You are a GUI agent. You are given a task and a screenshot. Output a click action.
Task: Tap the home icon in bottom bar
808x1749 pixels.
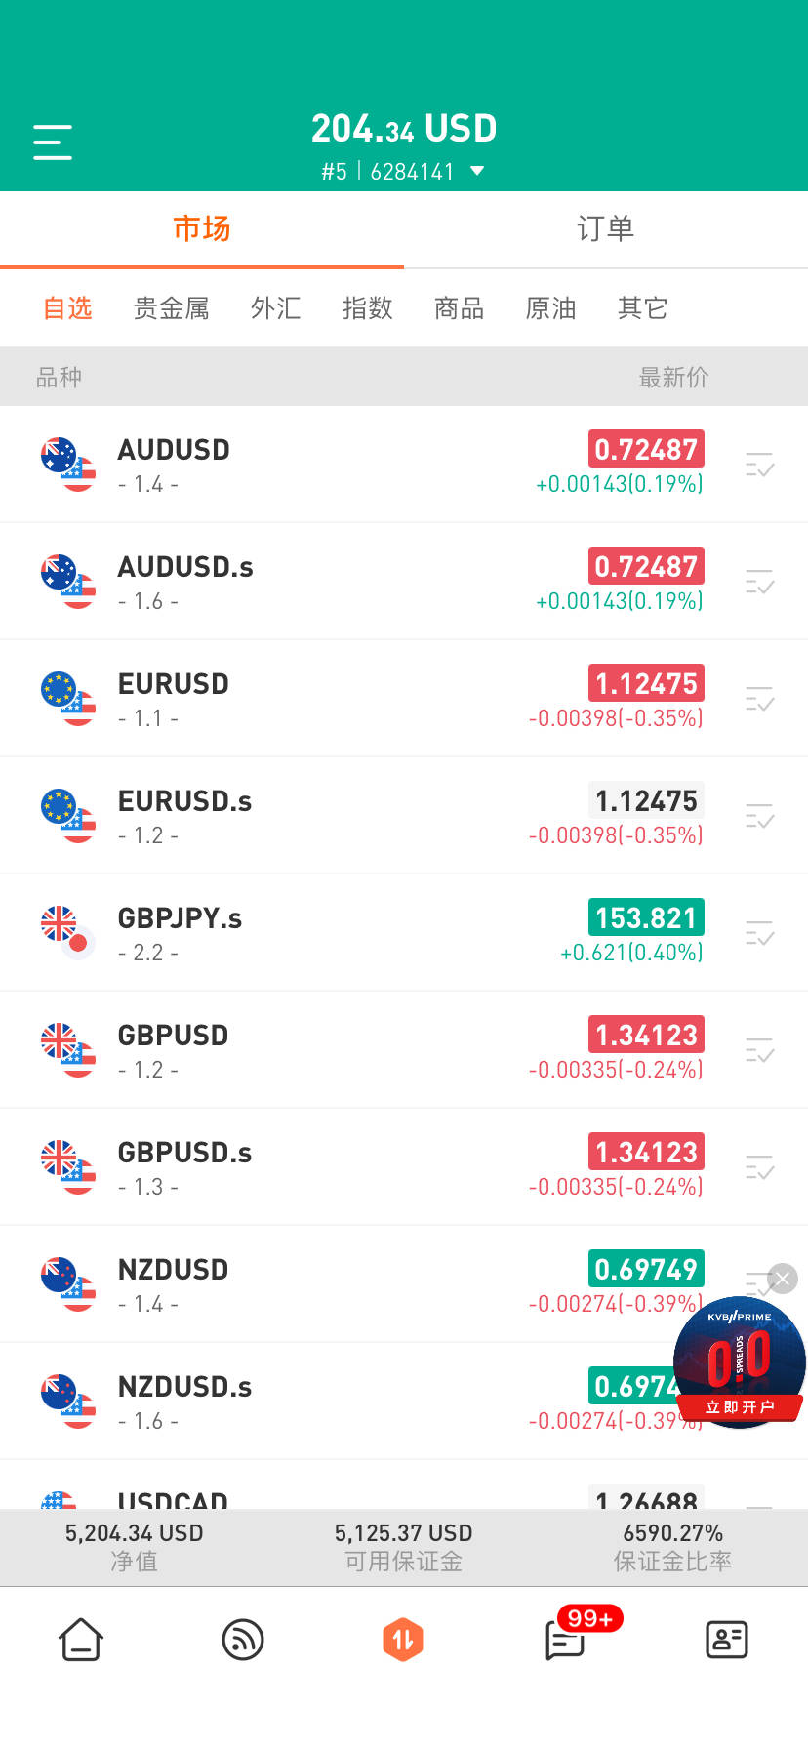(81, 1639)
